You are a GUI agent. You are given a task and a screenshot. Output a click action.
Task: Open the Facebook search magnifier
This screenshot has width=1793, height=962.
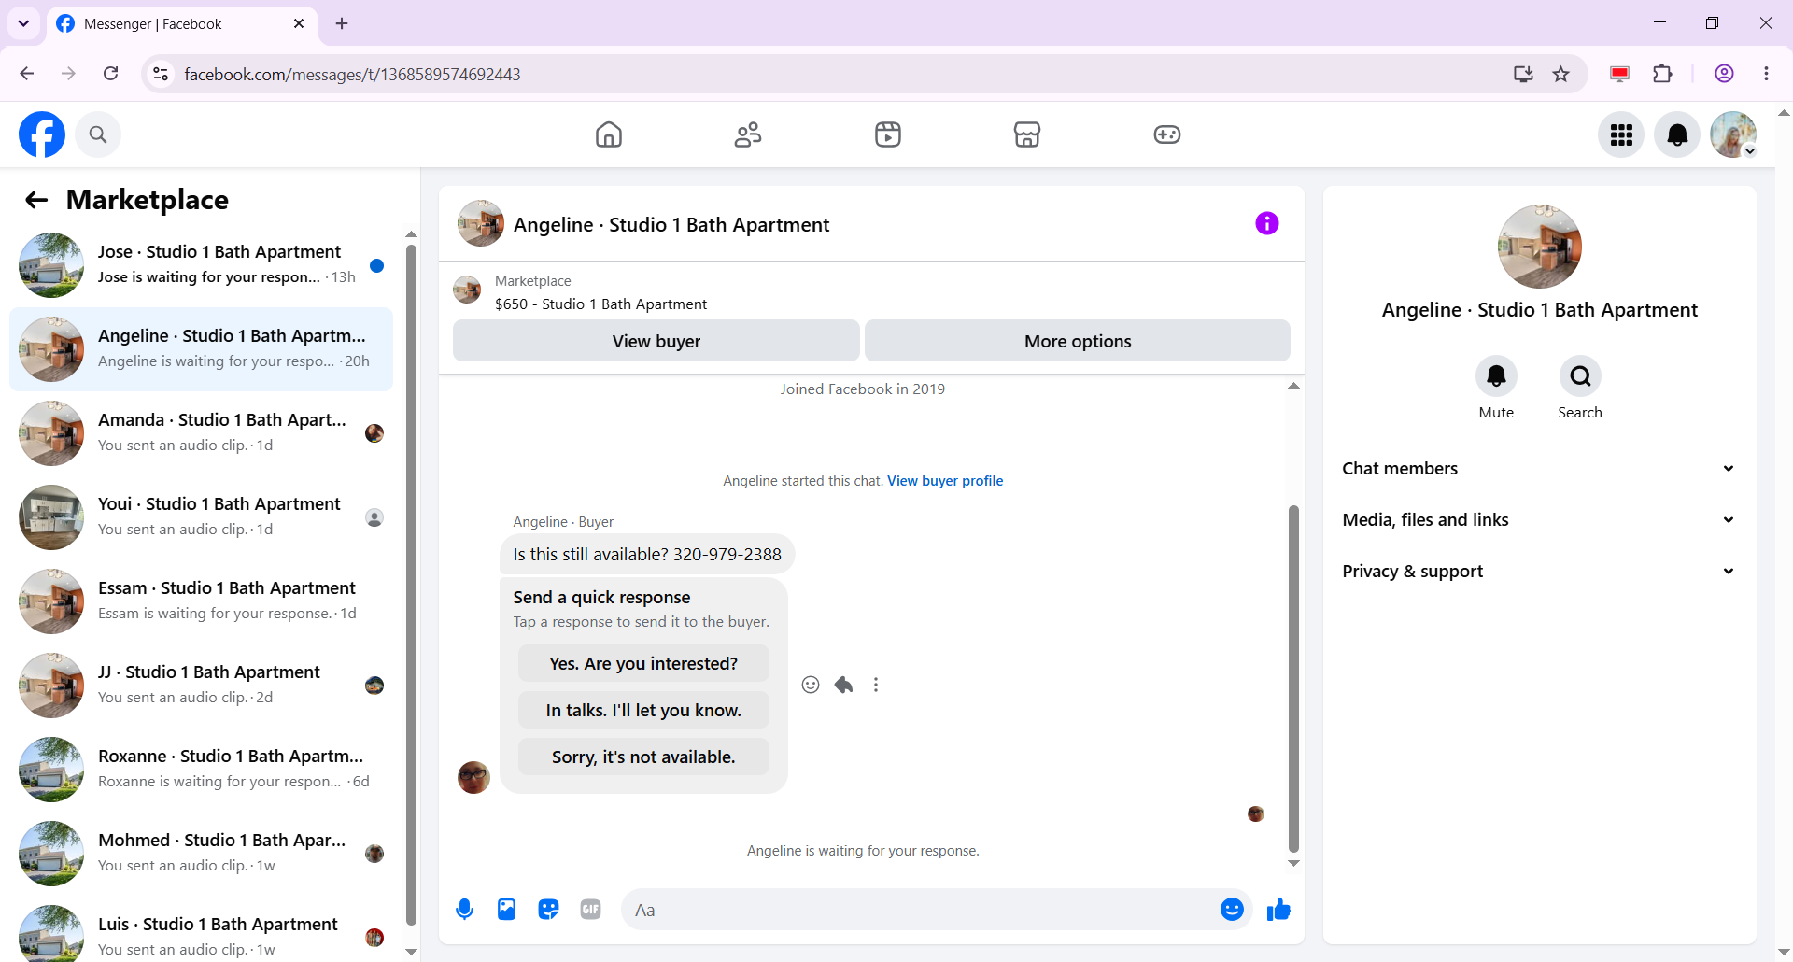pyautogui.click(x=98, y=134)
